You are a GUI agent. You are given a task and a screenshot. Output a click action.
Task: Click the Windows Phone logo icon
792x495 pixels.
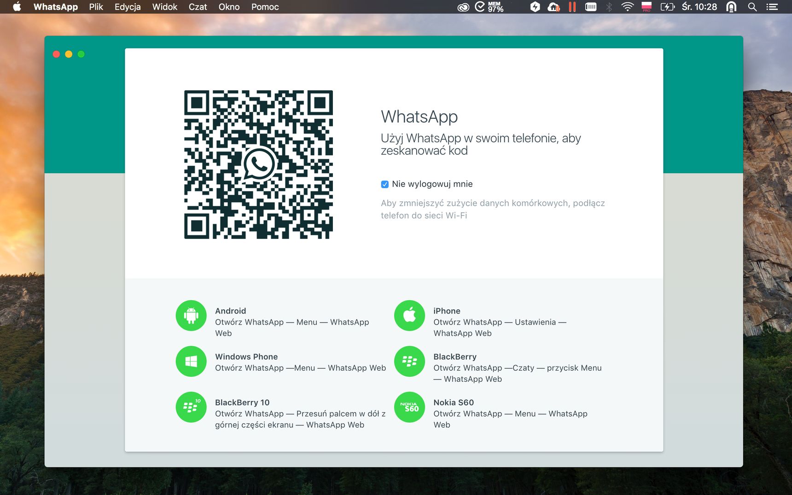tap(191, 361)
